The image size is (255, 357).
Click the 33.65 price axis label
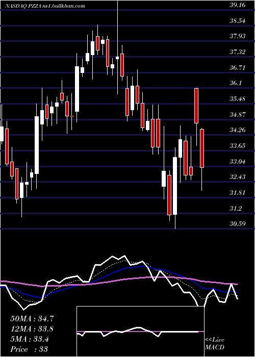[x=238, y=145]
